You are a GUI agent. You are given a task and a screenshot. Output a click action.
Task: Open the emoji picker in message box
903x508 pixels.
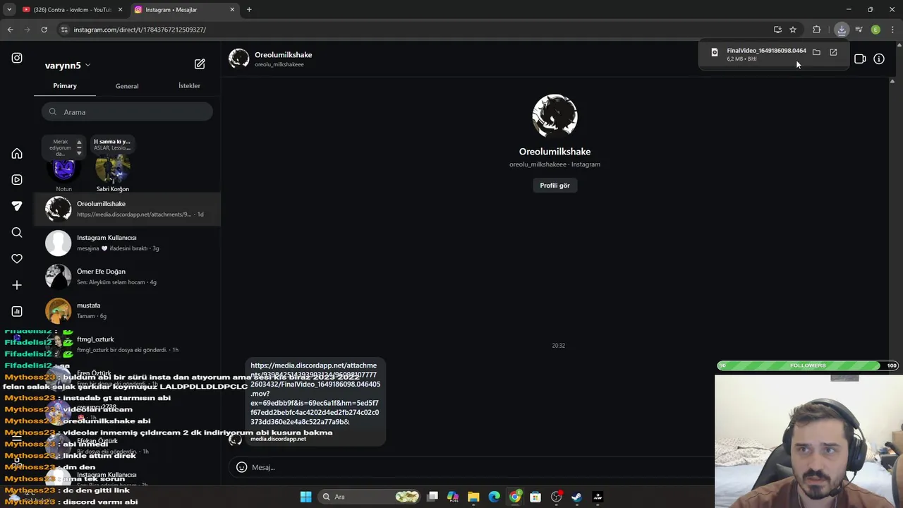point(241,467)
